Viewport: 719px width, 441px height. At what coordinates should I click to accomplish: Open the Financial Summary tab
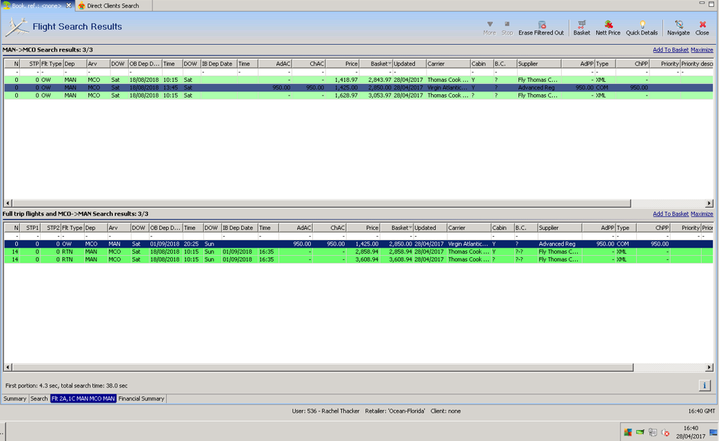pyautogui.click(x=141, y=398)
